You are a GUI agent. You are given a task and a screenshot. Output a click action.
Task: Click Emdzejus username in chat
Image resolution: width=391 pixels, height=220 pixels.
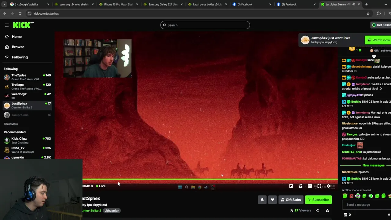(349, 145)
